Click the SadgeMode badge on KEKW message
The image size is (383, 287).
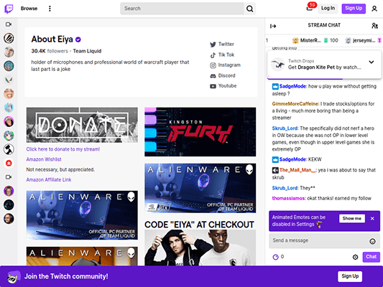(275, 160)
